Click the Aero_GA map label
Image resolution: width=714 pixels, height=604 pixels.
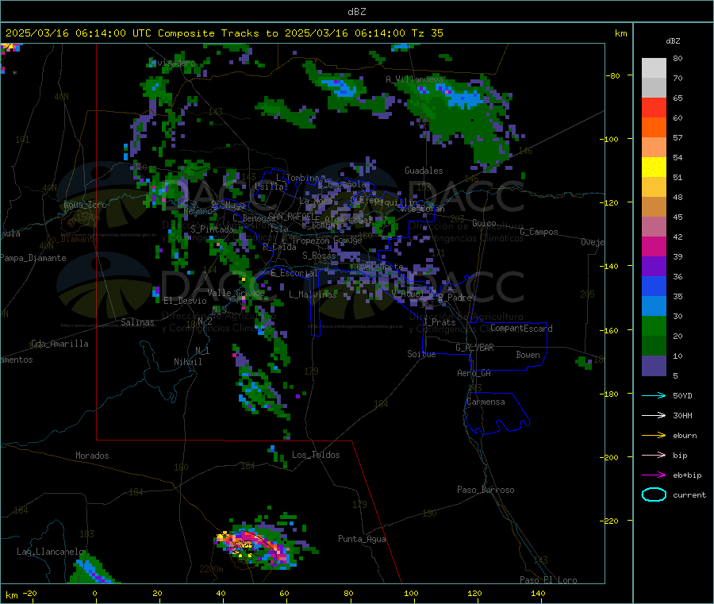[474, 373]
